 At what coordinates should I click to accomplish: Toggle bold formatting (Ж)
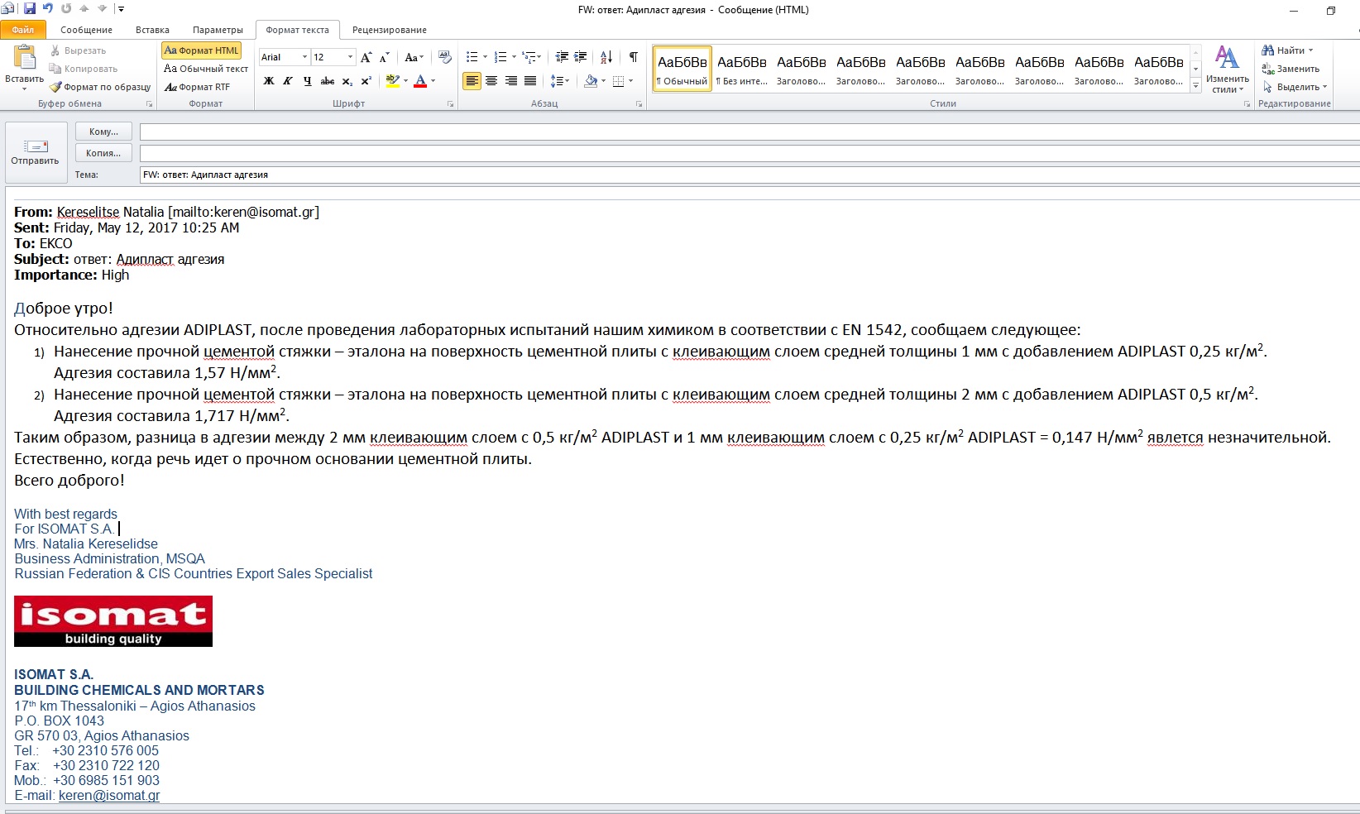269,81
